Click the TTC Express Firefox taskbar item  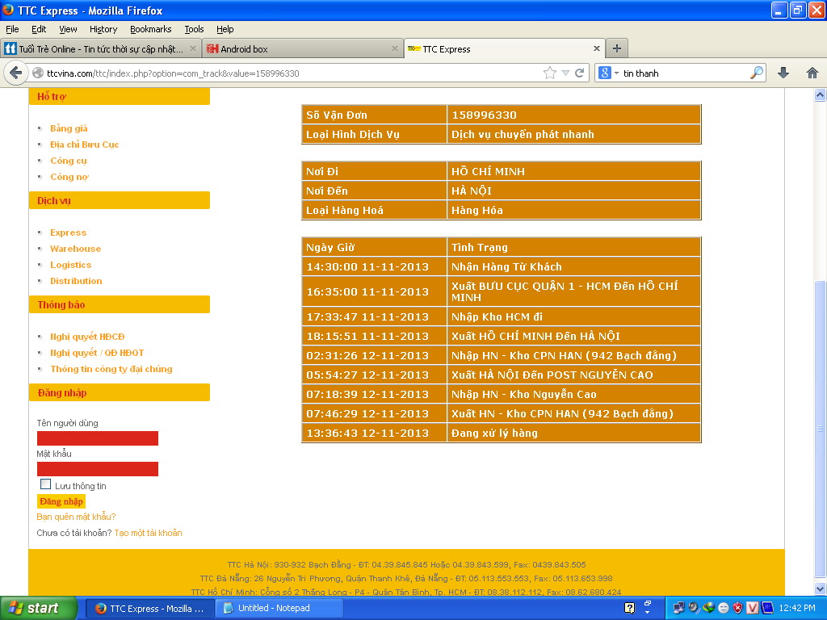(149, 608)
